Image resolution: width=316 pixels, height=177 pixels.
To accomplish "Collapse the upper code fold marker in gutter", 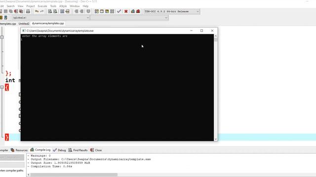I will pos(2,37).
